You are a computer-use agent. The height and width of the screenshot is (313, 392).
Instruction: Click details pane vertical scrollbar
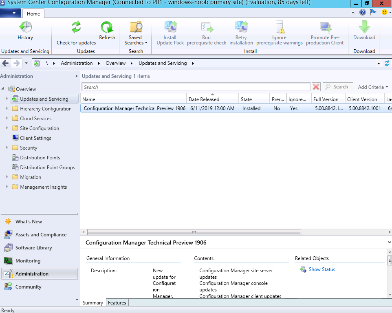tap(389, 260)
